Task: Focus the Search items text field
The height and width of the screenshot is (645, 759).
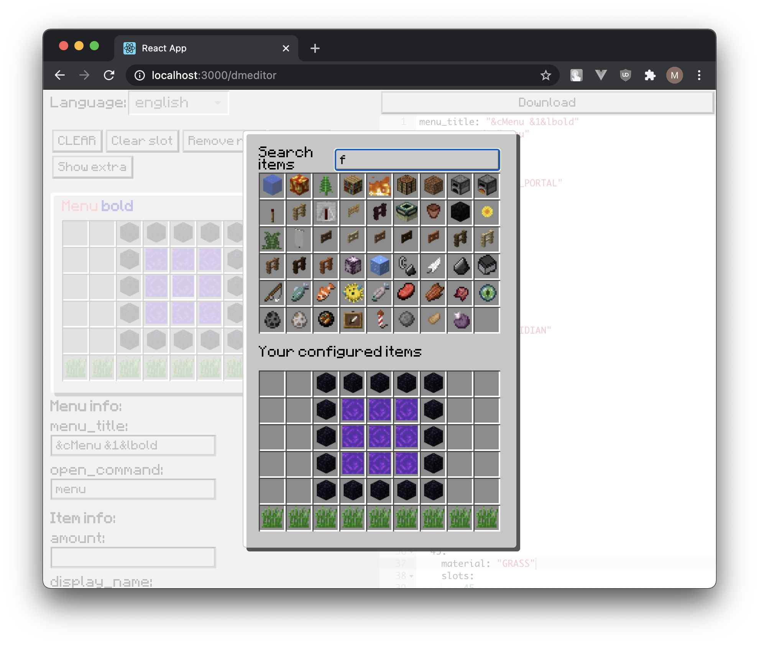Action: pos(417,160)
